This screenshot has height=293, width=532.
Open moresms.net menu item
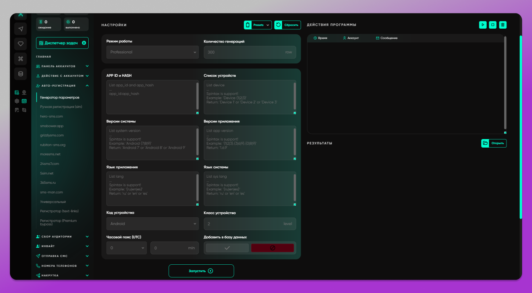[50, 154]
